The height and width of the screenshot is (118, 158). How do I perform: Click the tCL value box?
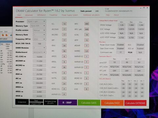coord(64,24)
